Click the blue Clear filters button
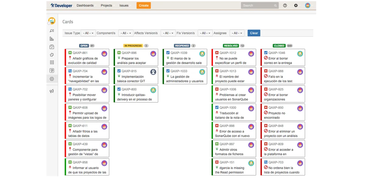Viewport: 368px width, 180px height. coord(254,33)
